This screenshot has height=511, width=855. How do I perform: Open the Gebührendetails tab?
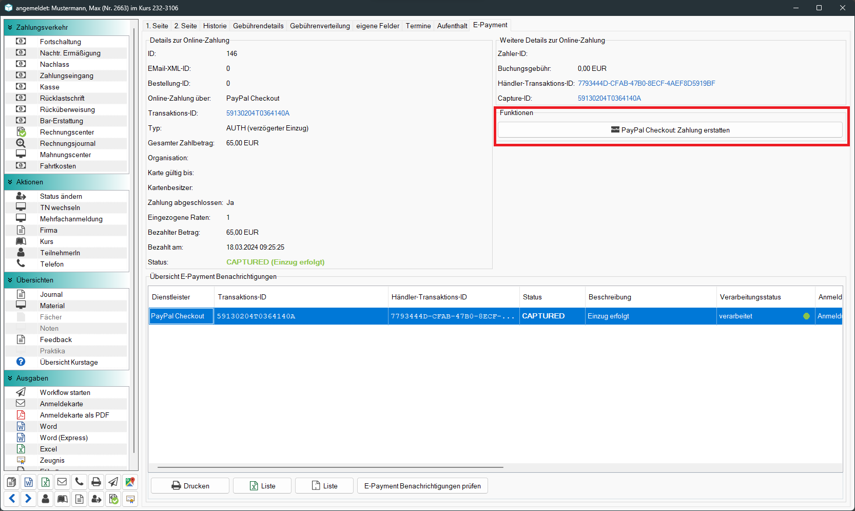coord(258,26)
